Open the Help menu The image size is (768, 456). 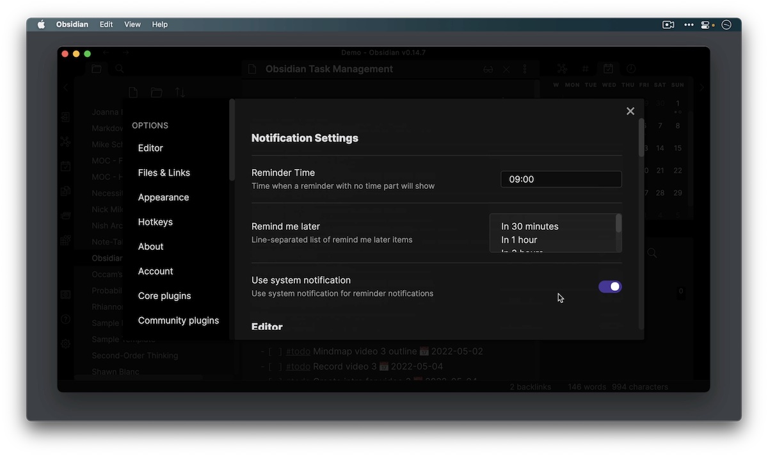[159, 24]
